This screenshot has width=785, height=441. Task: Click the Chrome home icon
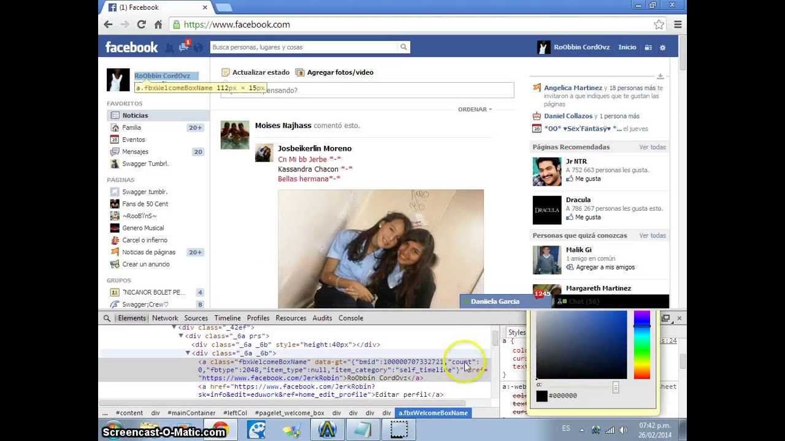pyautogui.click(x=158, y=24)
